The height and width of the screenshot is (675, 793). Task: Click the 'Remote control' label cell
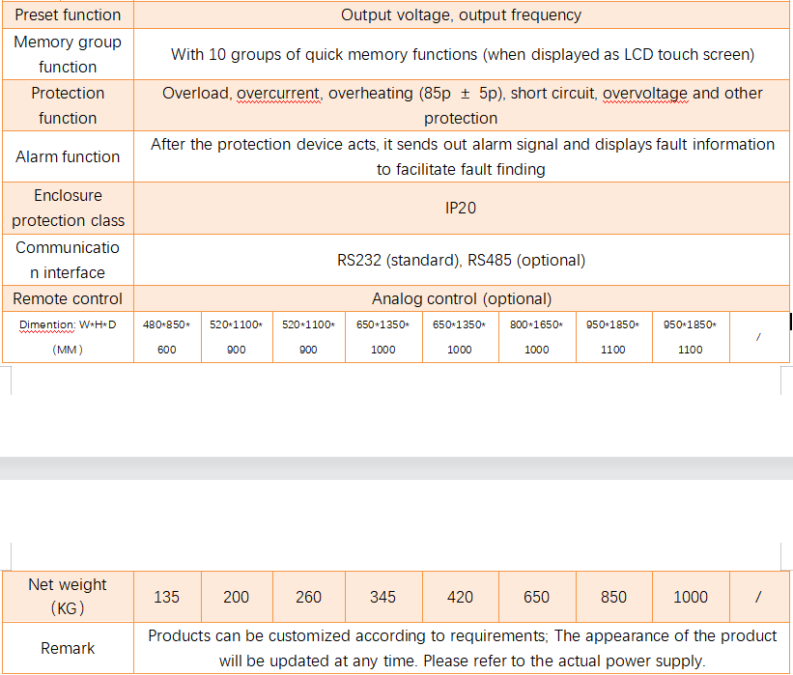click(x=68, y=298)
